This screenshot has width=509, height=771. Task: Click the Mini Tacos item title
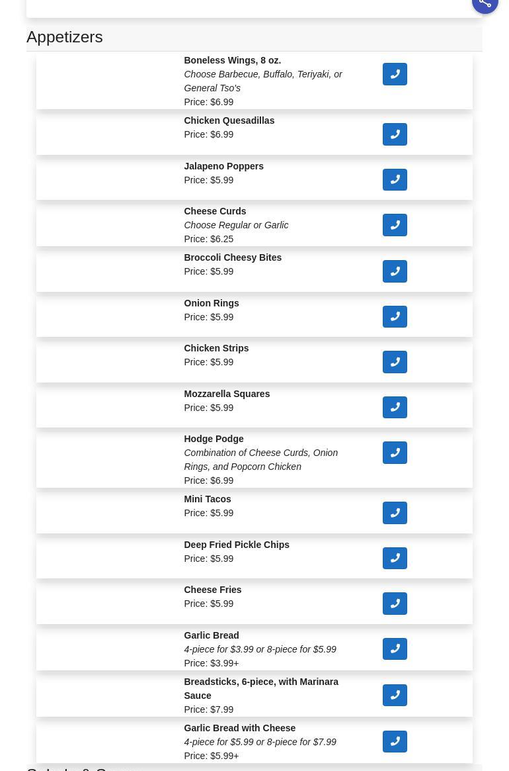[207, 499]
